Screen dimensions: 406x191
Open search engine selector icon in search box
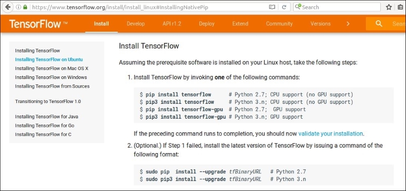tap(298, 7)
